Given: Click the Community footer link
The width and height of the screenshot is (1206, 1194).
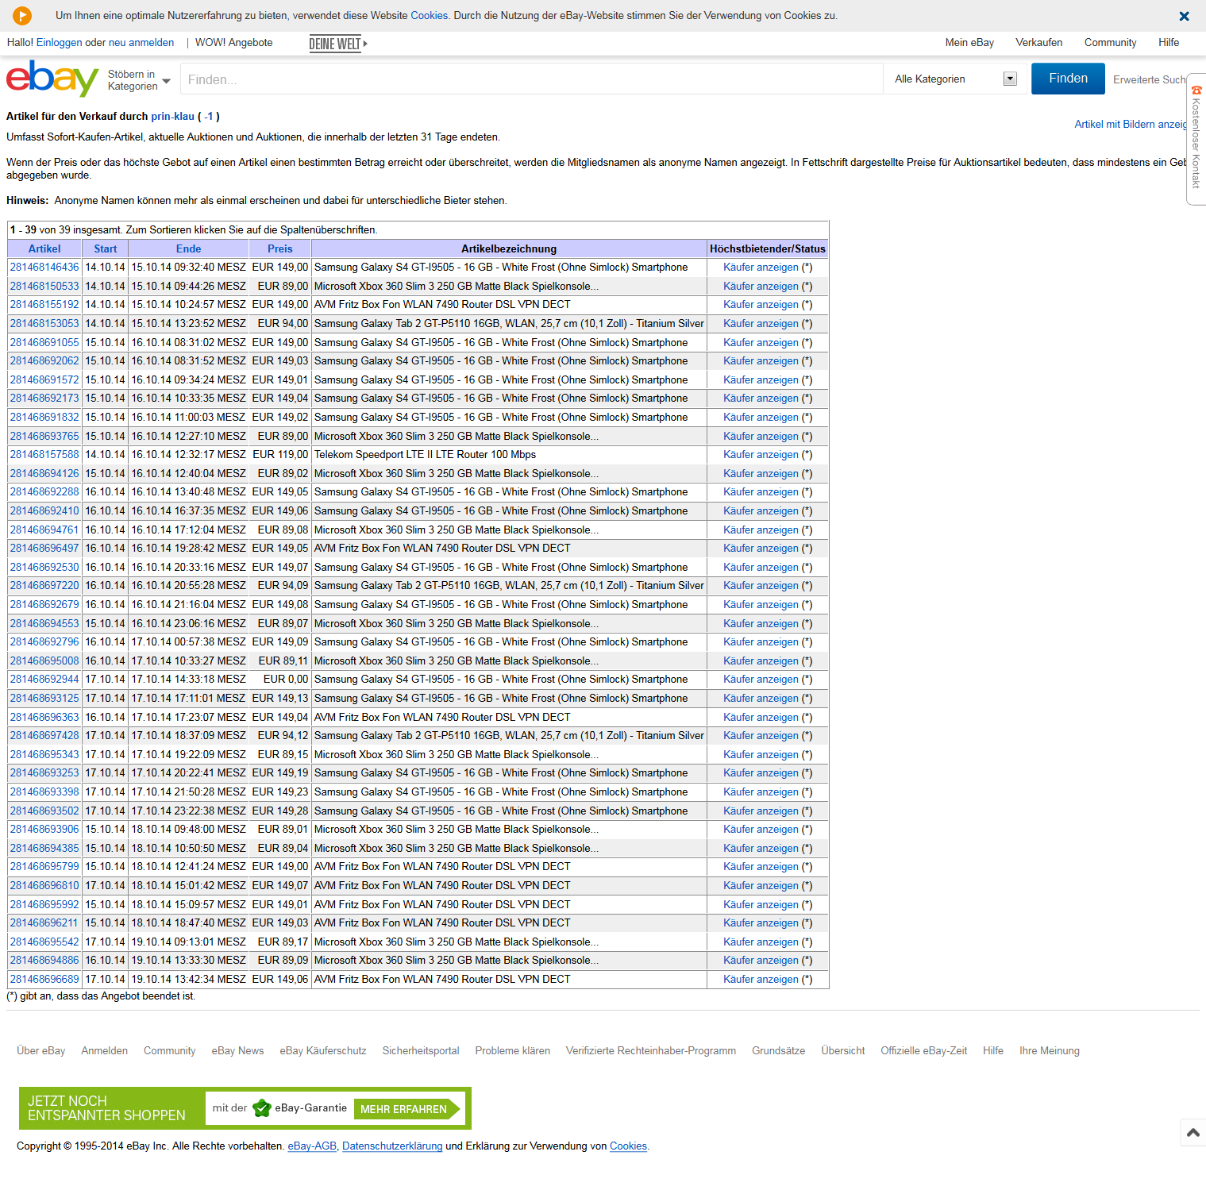Looking at the screenshot, I should coord(169,1051).
